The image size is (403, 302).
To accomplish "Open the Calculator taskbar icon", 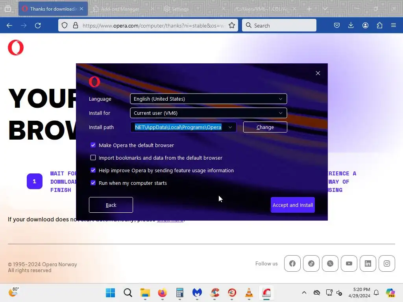I will [x=179, y=293].
